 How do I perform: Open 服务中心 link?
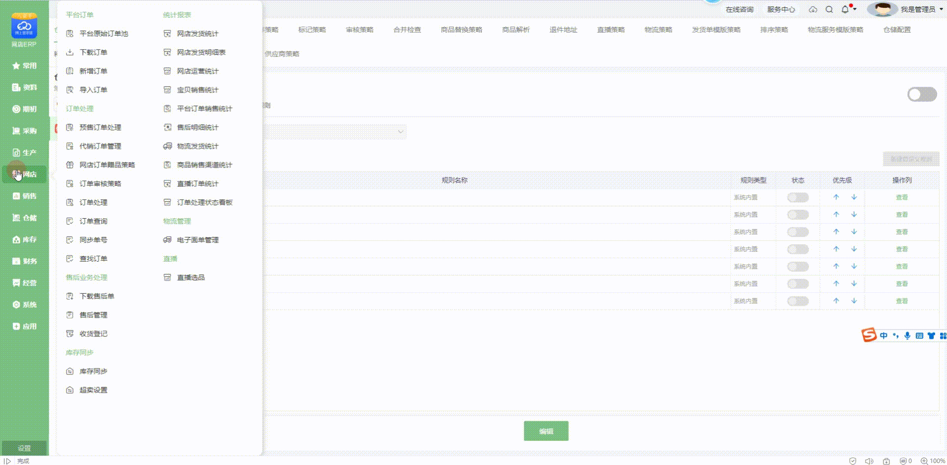[x=781, y=9]
